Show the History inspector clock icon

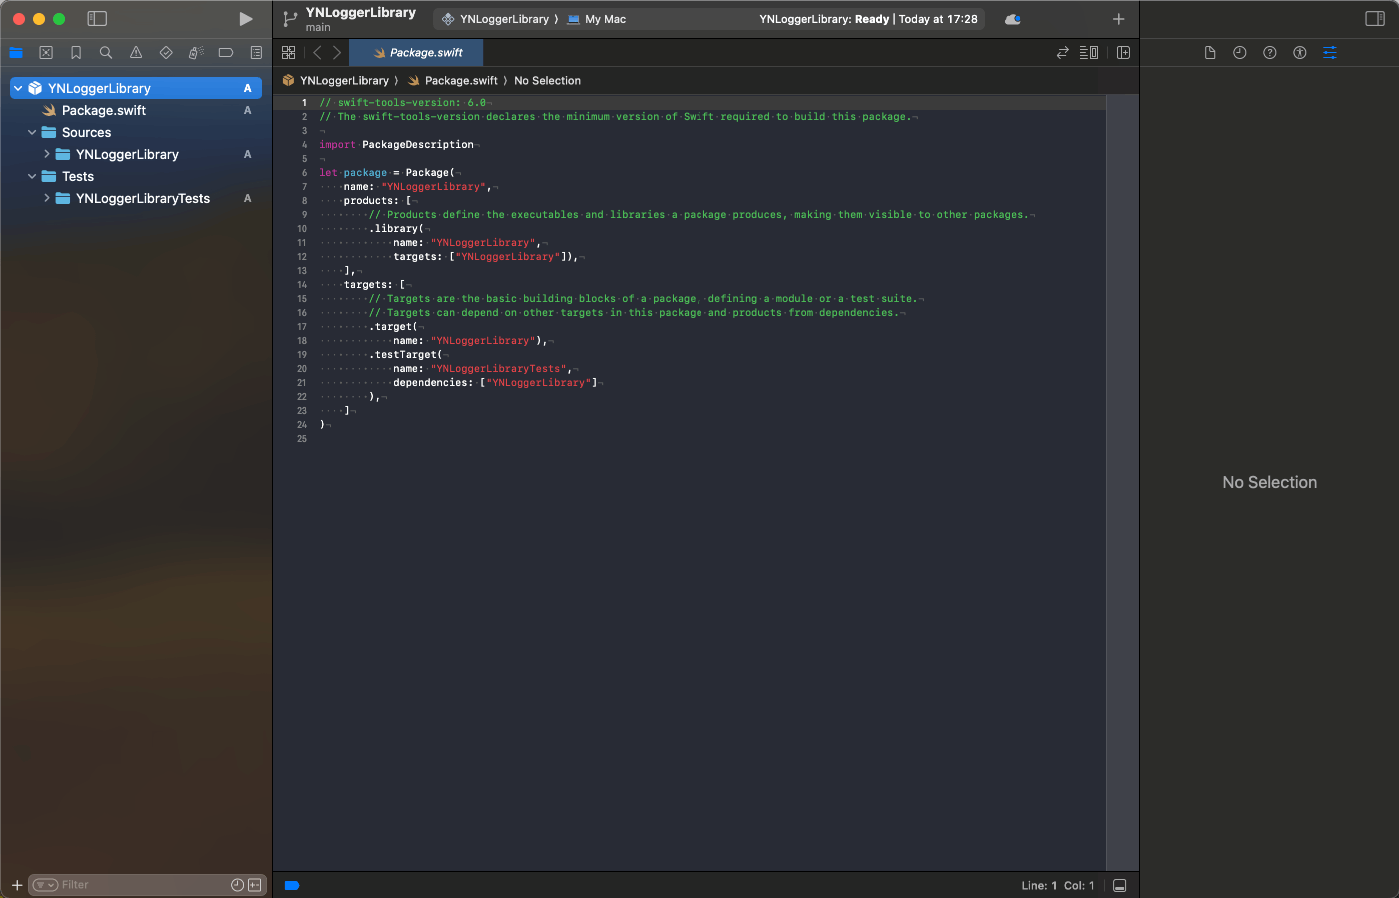(x=1240, y=53)
